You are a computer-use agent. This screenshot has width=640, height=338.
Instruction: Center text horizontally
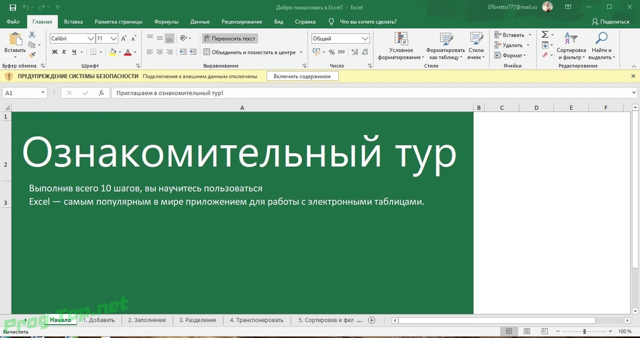(159, 52)
